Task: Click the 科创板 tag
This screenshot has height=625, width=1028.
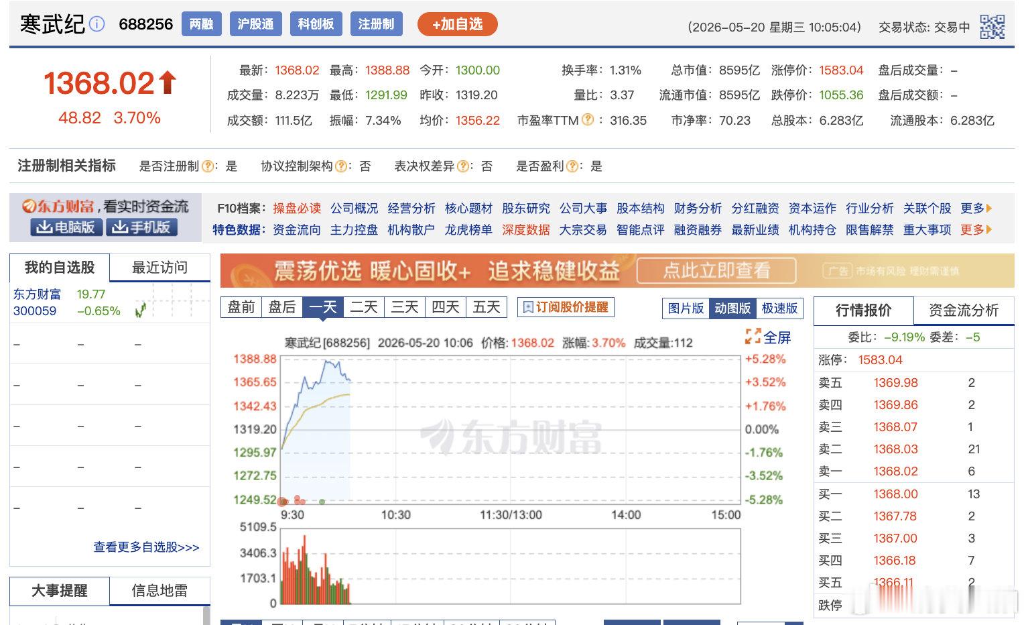Action: pos(316,24)
